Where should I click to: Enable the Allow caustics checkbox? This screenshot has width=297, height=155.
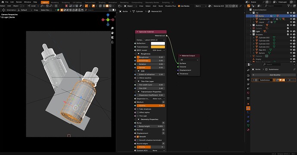coord(138,78)
